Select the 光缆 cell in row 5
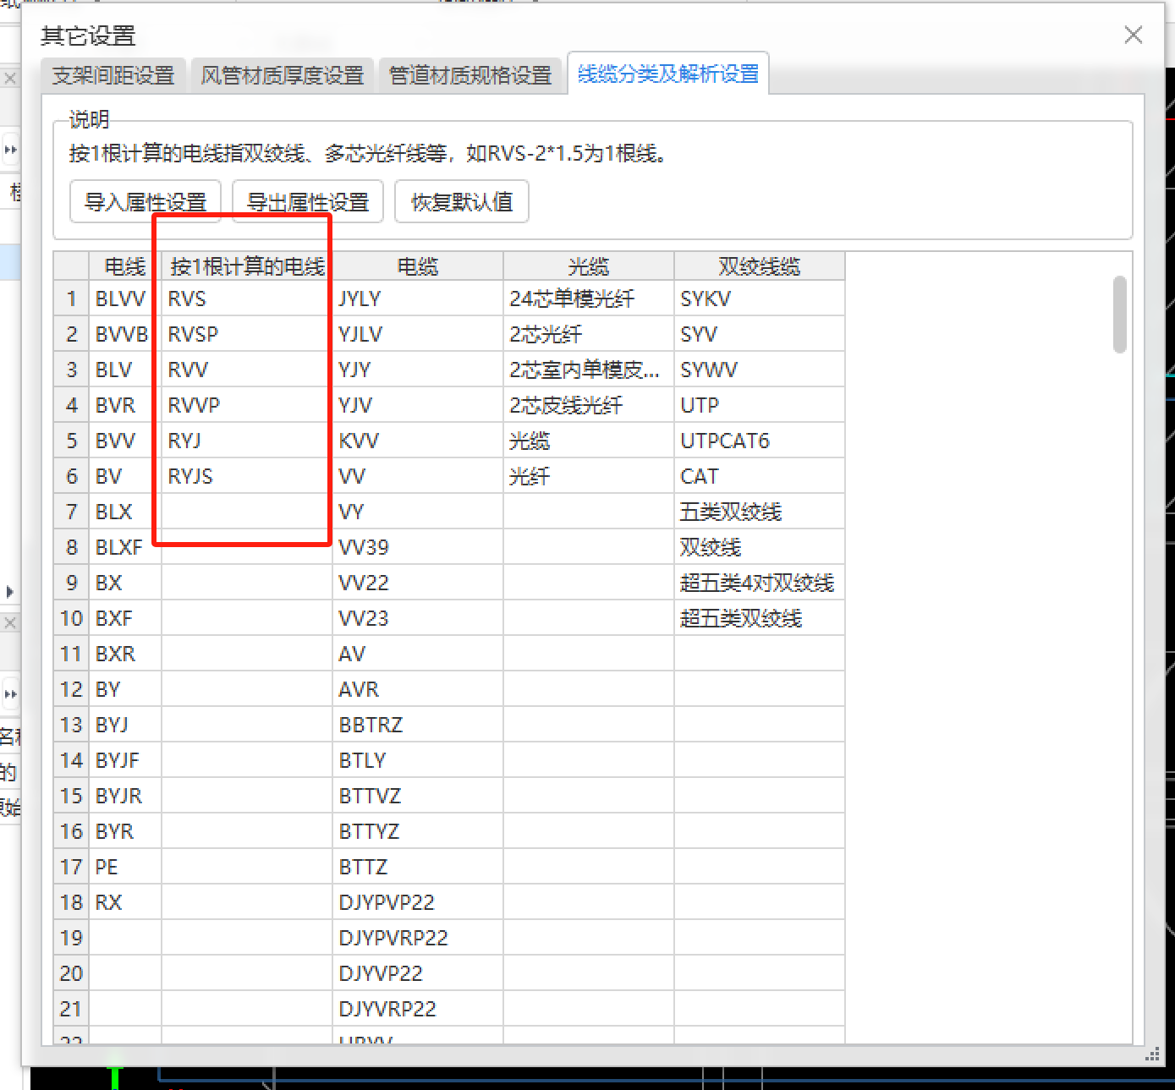Image resolution: width=1175 pixels, height=1090 pixels. pos(589,441)
